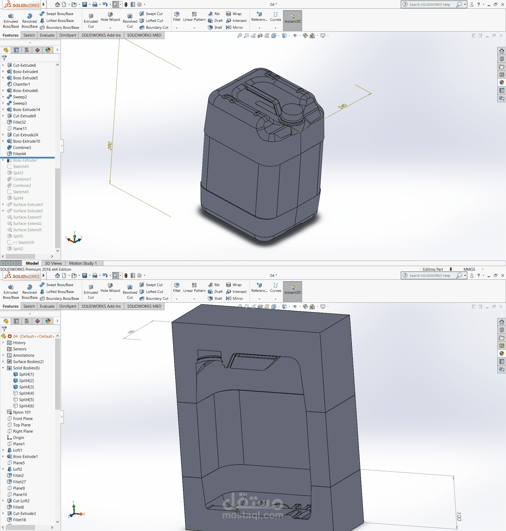Open DimXpert tab in bottom window
506x531 pixels.
coord(68,306)
